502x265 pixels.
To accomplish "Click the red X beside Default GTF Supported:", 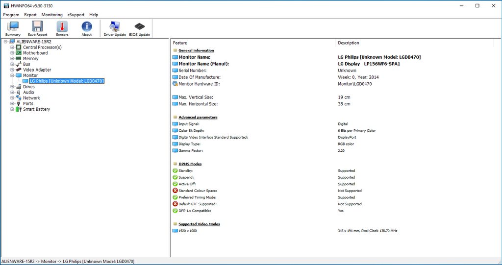I will click(175, 204).
